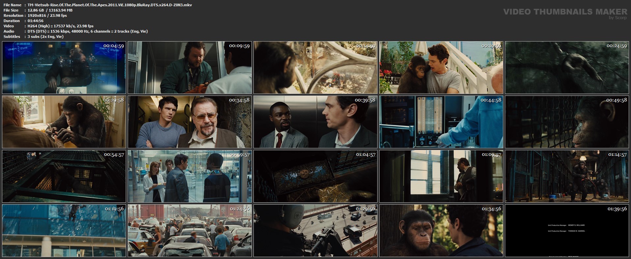This screenshot has width=631, height=259.
Task: Open the traffic jam frame at 01:24:56
Action: tap(190, 231)
